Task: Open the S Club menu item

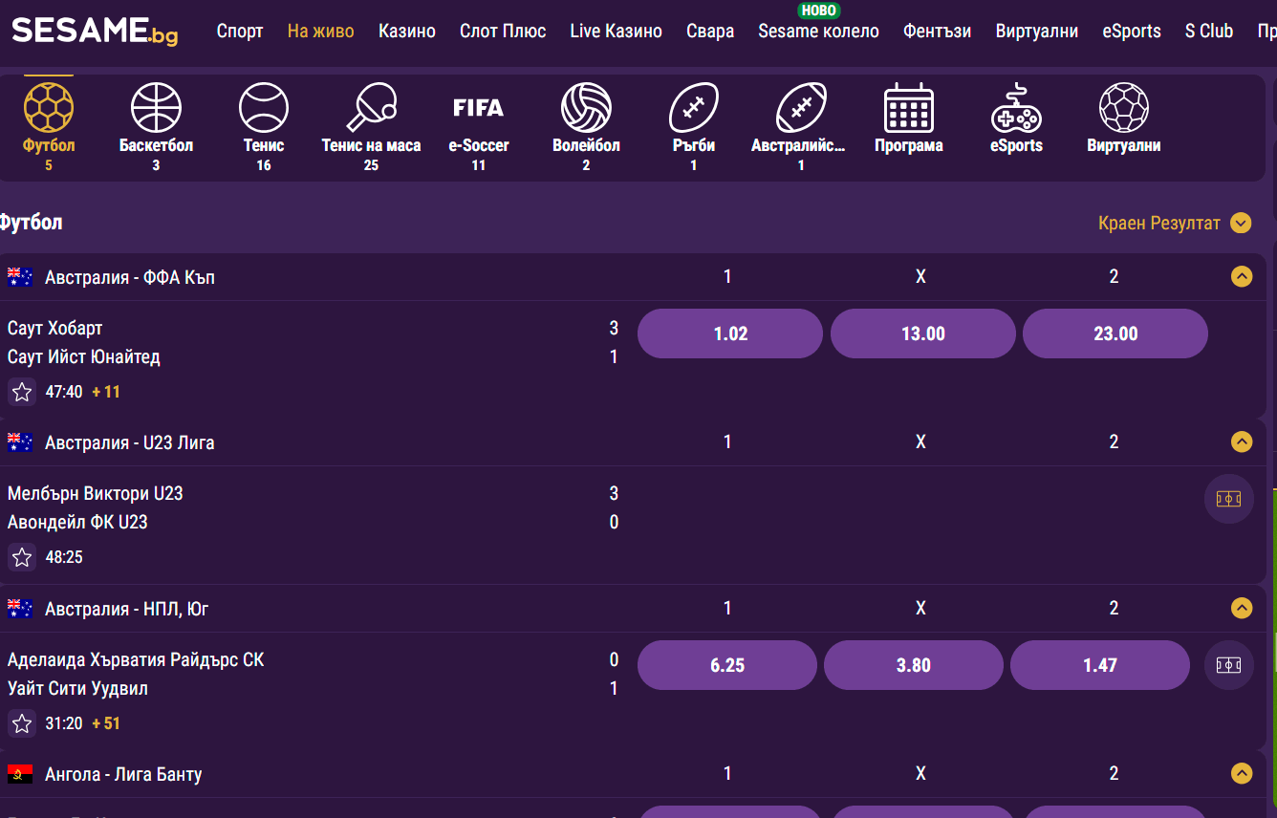Action: point(1209,31)
